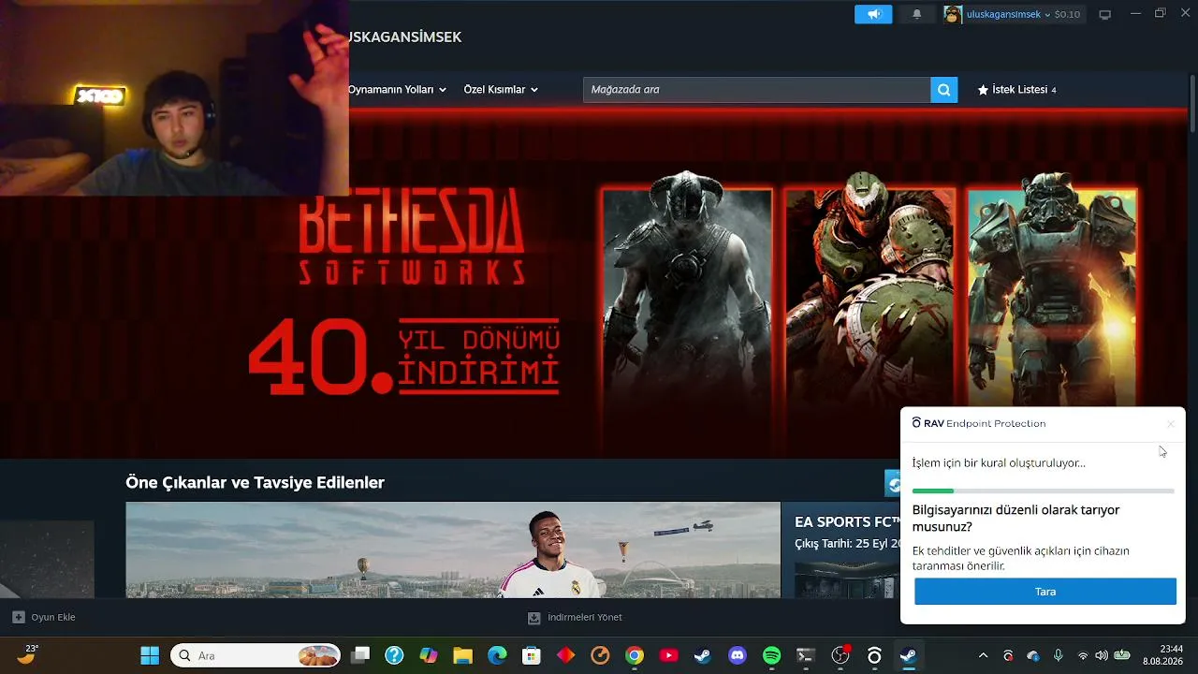Focus the Mağazada ara search field
Viewport: 1198px width, 674px height.
756,90
